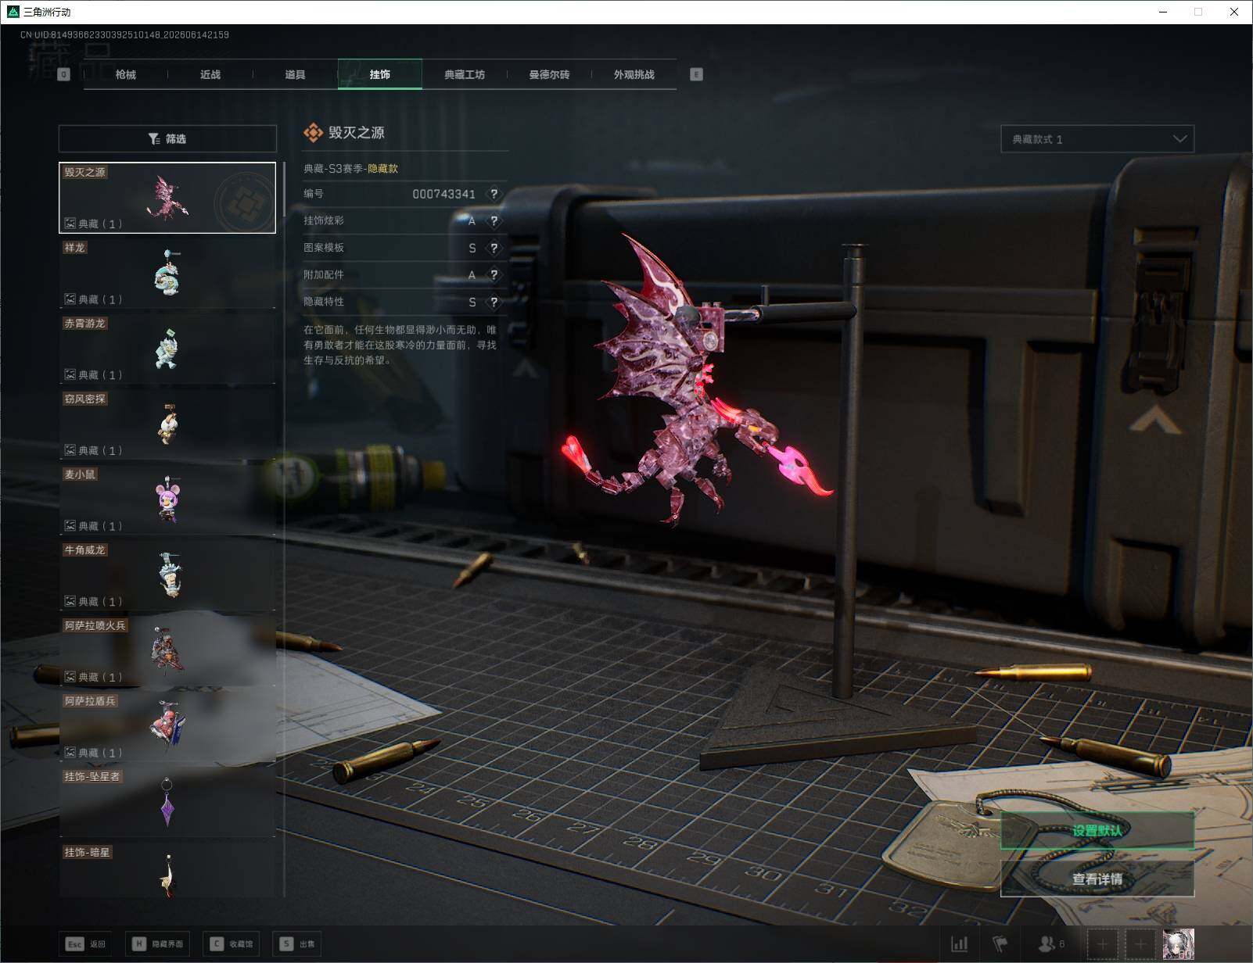Image resolution: width=1253 pixels, height=963 pixels.
Task: Select the 挂饰-坠星者 charm thumbnail
Action: [x=167, y=803]
